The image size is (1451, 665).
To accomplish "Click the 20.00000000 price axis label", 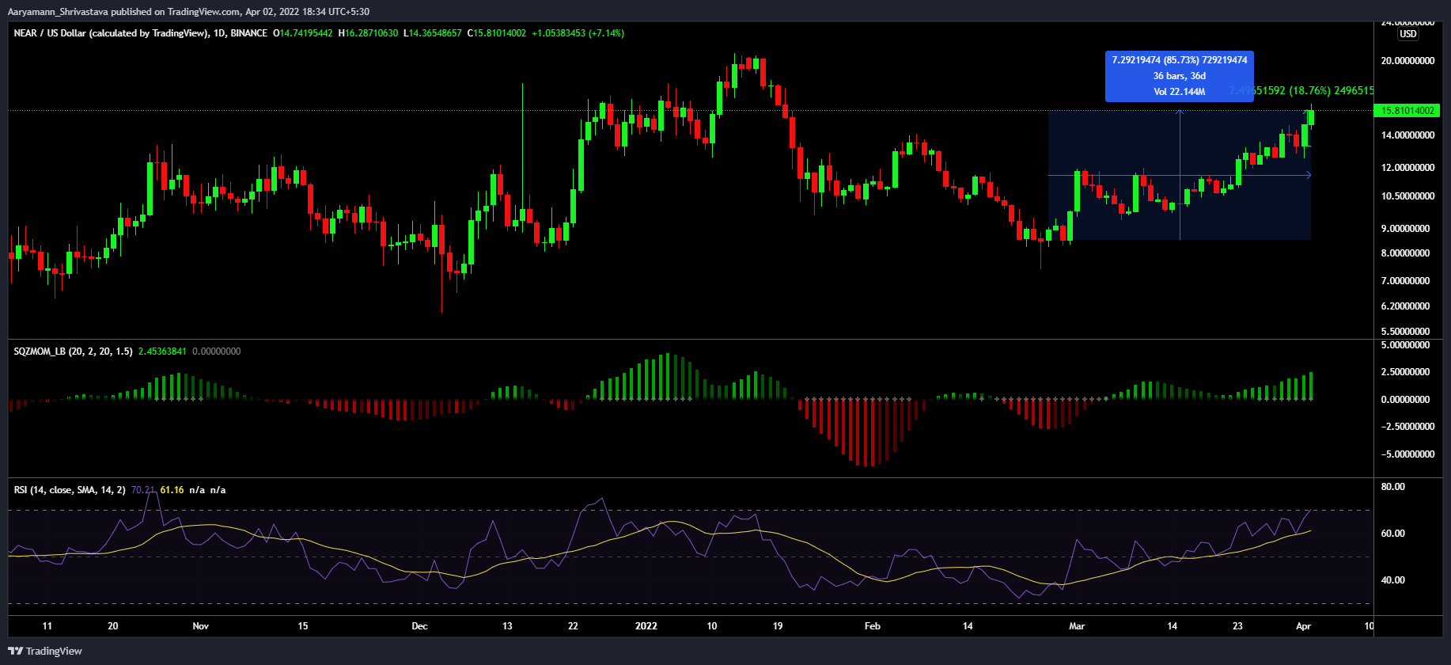I will pyautogui.click(x=1407, y=61).
